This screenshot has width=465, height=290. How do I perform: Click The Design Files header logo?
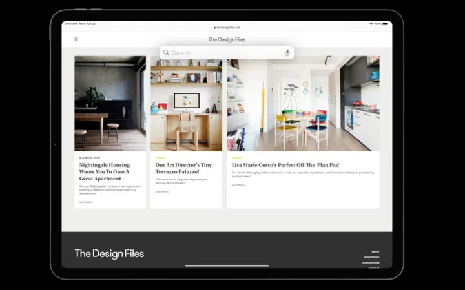227,39
